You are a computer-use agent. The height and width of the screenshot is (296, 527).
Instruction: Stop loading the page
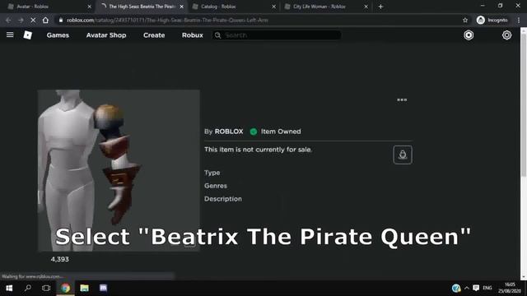coord(33,20)
